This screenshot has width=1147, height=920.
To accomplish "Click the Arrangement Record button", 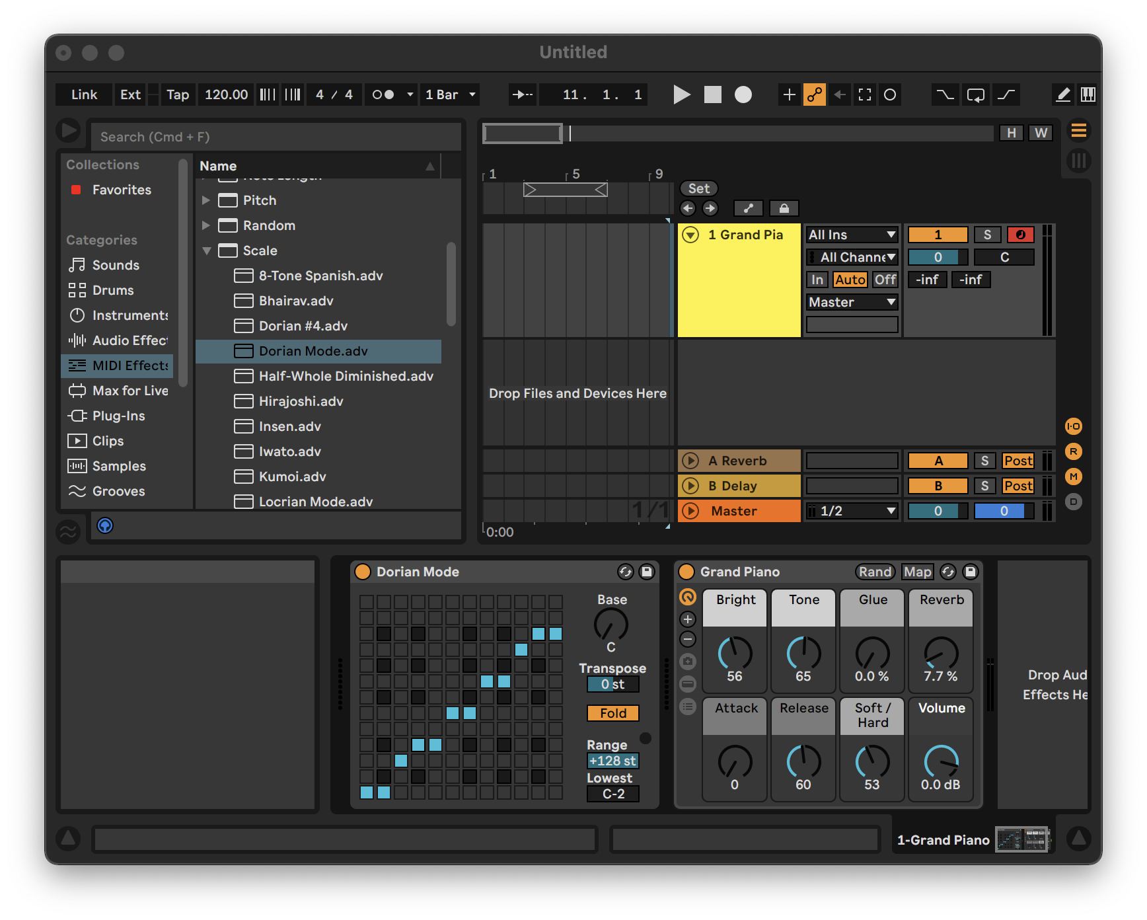I will point(743,95).
